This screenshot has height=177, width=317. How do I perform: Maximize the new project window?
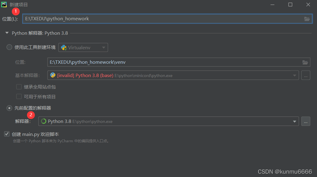tap(290, 5)
